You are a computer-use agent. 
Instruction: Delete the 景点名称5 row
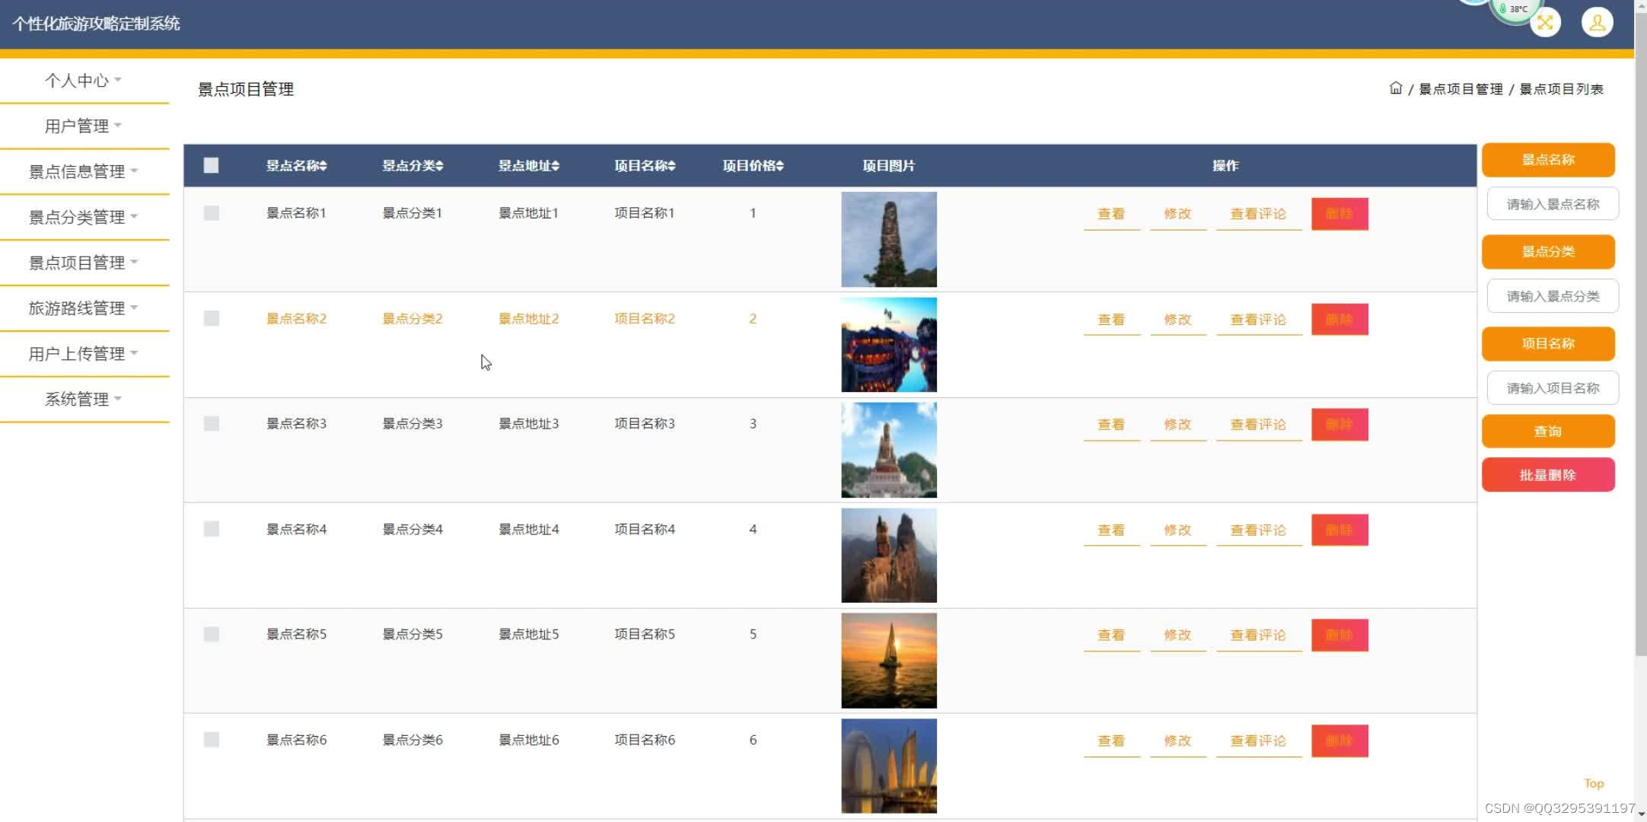1340,636
